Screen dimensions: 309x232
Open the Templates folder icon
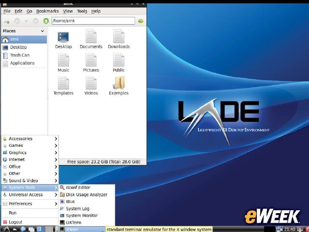coord(63,83)
